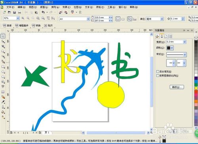The image size is (198, 144).
Task: Select the Freehand curve tool
Action: coord(3,57)
